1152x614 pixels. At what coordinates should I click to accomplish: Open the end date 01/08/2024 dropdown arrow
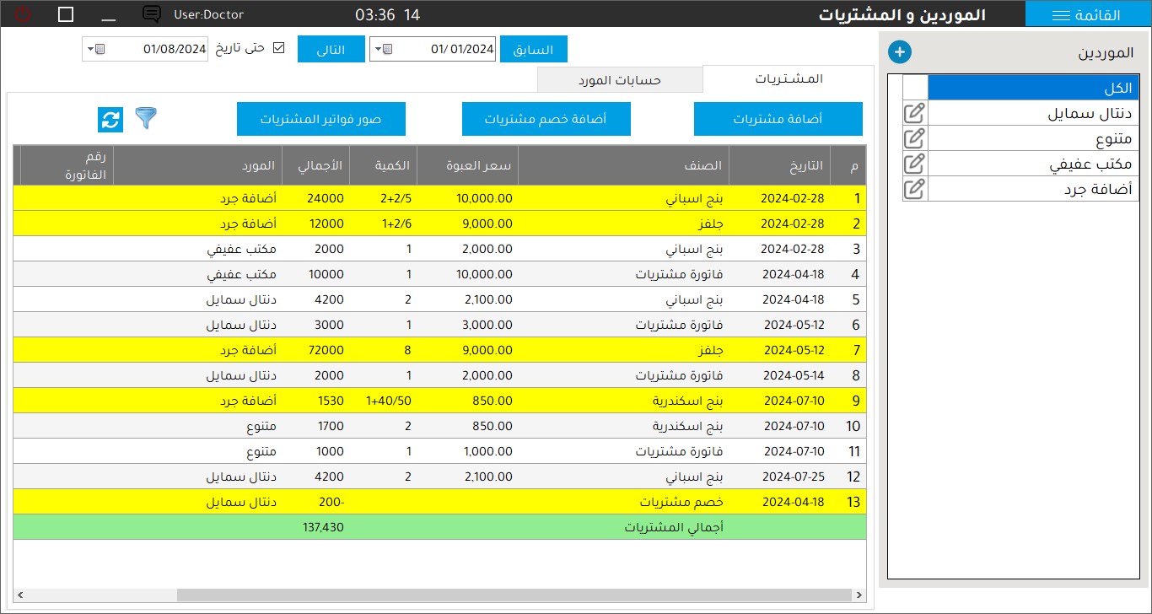click(x=91, y=49)
